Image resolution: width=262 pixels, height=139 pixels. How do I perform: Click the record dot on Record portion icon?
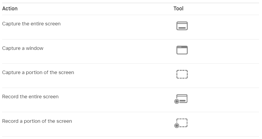(177, 125)
